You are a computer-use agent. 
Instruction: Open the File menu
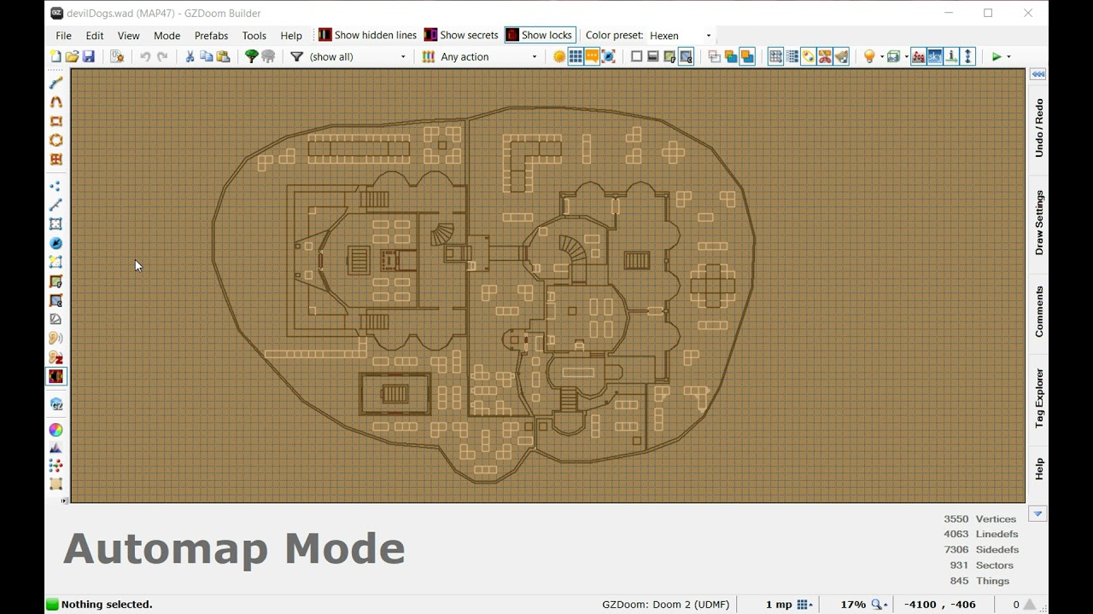(63, 35)
